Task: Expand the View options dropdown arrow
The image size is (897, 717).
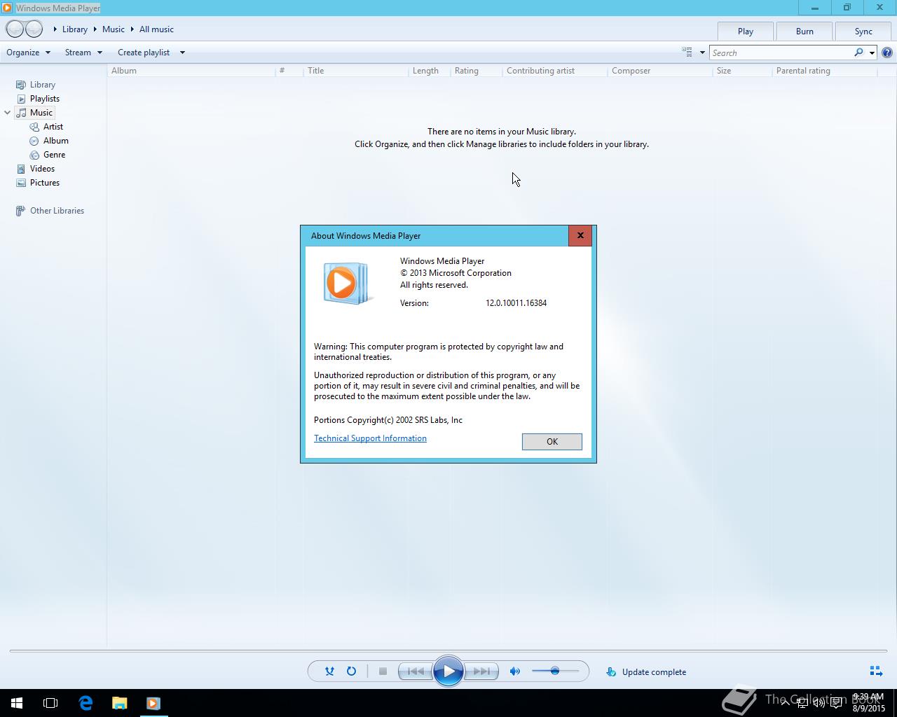Action: [x=702, y=53]
